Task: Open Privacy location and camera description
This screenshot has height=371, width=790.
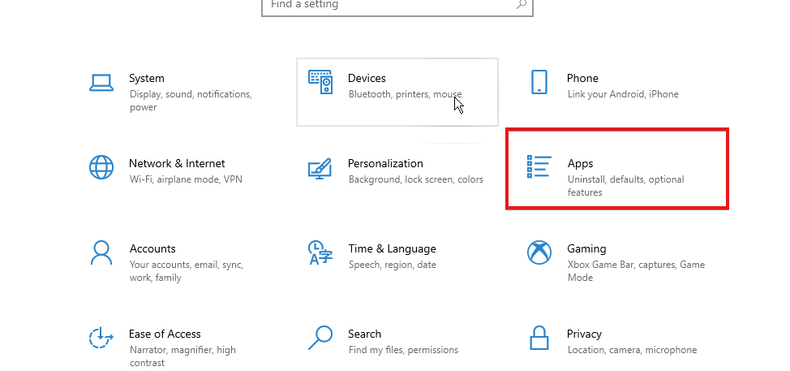Action: click(x=633, y=350)
